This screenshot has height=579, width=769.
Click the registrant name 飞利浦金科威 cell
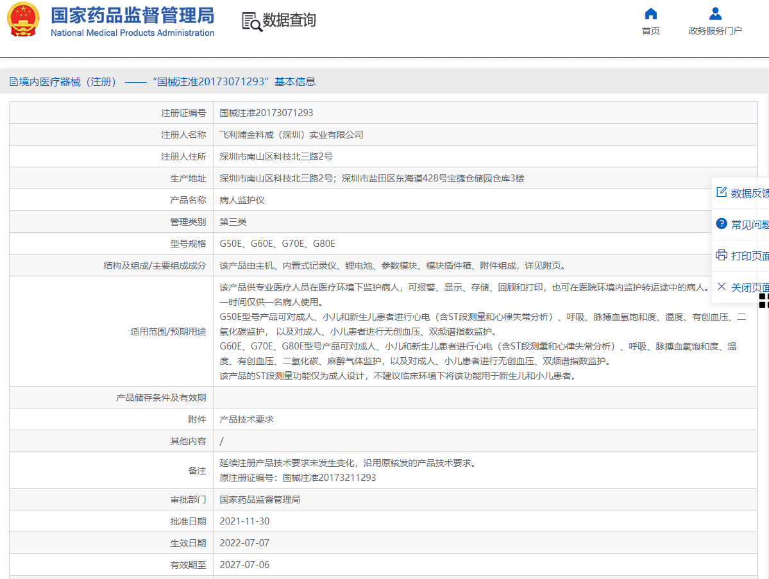coord(291,135)
